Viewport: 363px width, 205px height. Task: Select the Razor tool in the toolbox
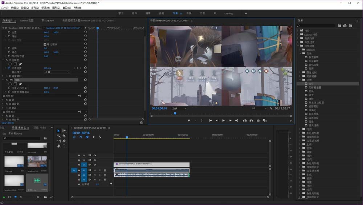coord(64,136)
